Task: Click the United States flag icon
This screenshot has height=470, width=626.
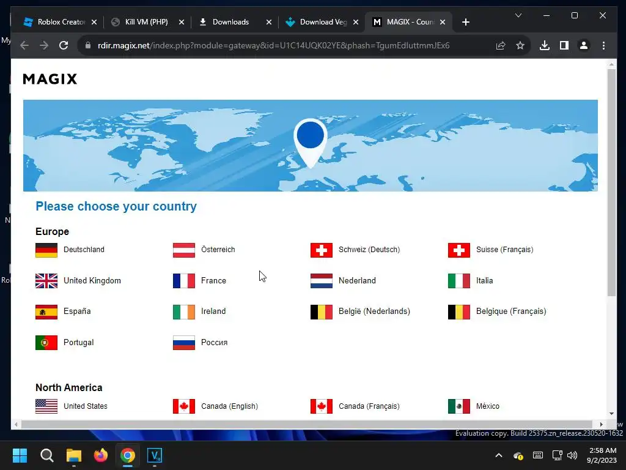Action: click(x=46, y=406)
